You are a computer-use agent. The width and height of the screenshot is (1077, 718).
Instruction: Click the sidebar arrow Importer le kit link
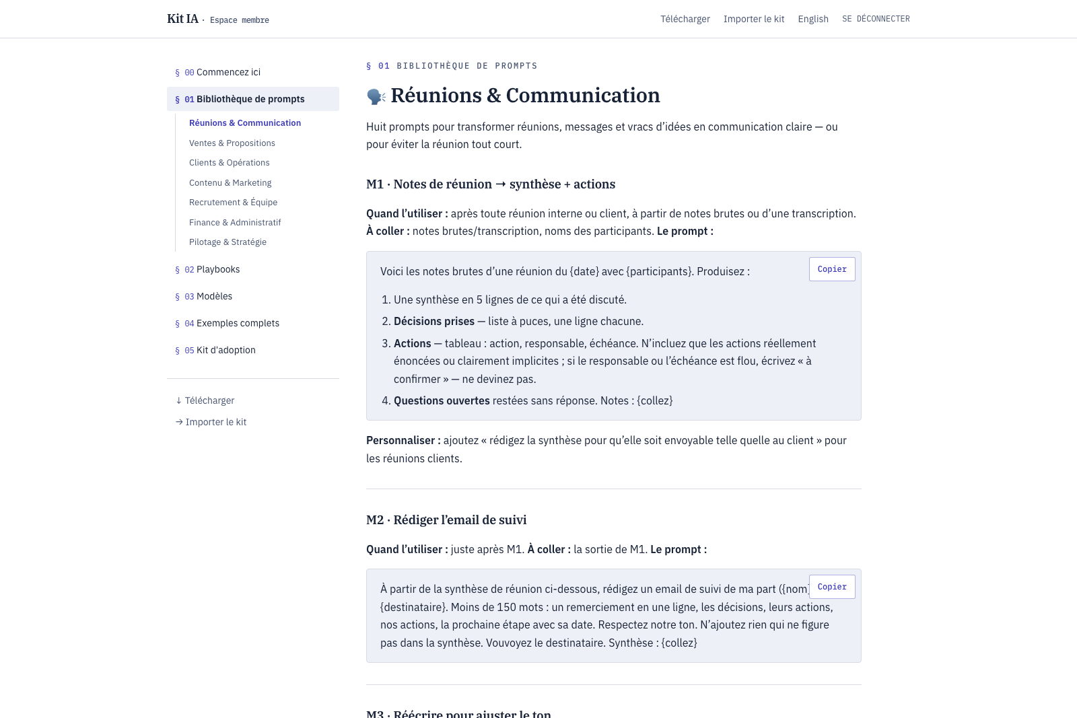pos(211,422)
